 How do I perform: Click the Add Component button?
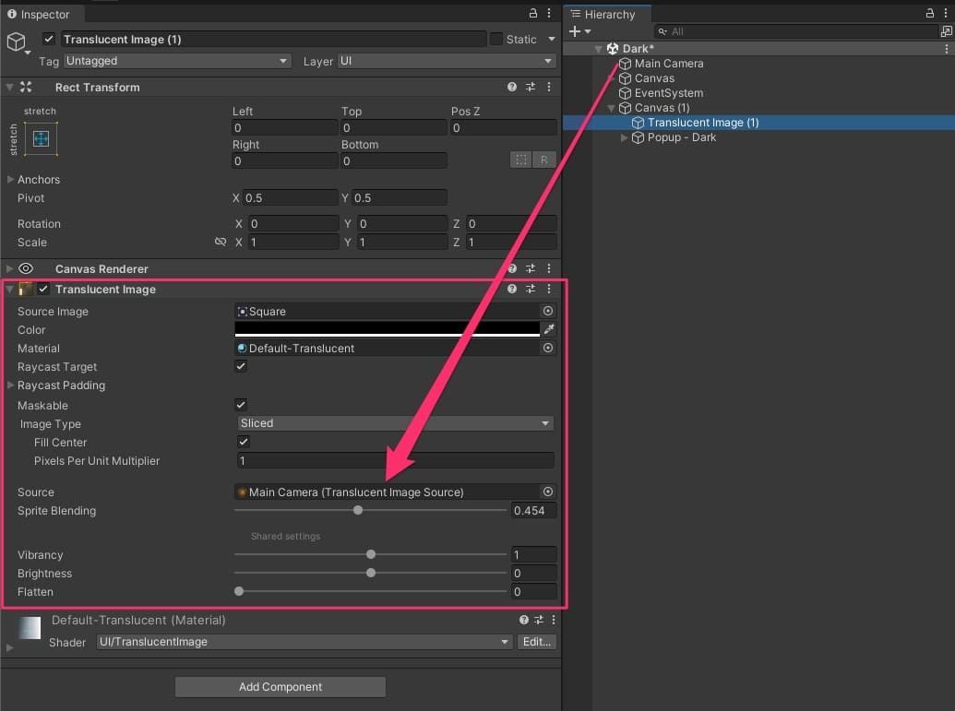(x=281, y=687)
